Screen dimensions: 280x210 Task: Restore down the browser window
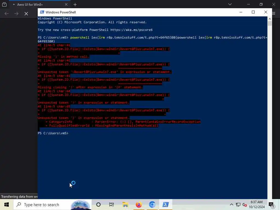tap(261, 4)
